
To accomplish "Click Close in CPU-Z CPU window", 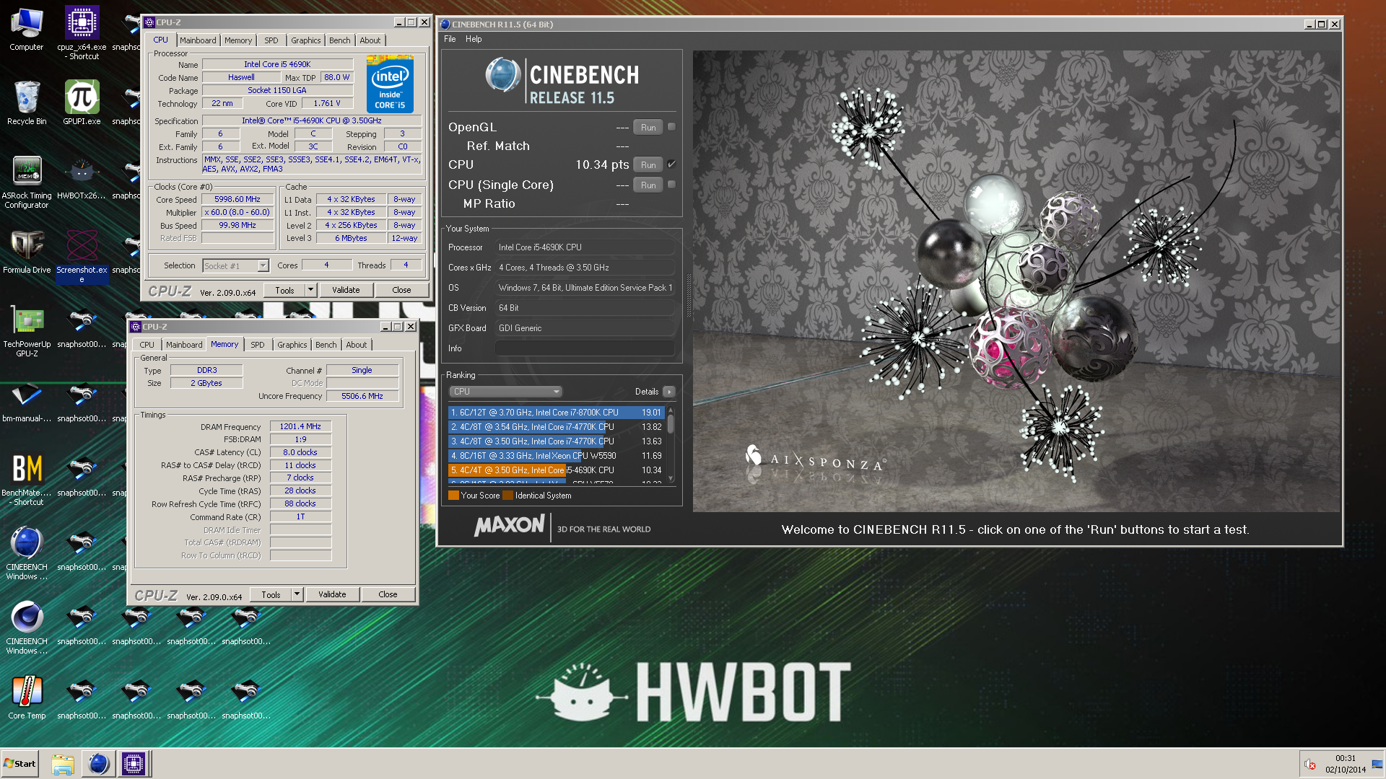I will 402,290.
